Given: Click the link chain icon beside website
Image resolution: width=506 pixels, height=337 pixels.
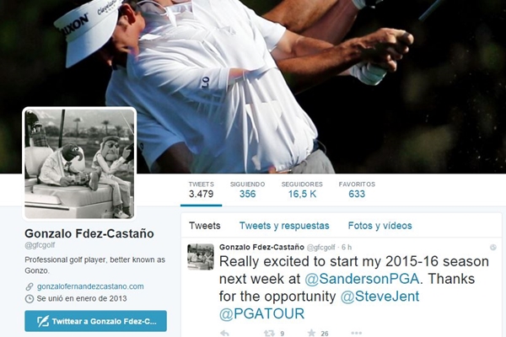Looking at the screenshot, I should click(x=30, y=286).
